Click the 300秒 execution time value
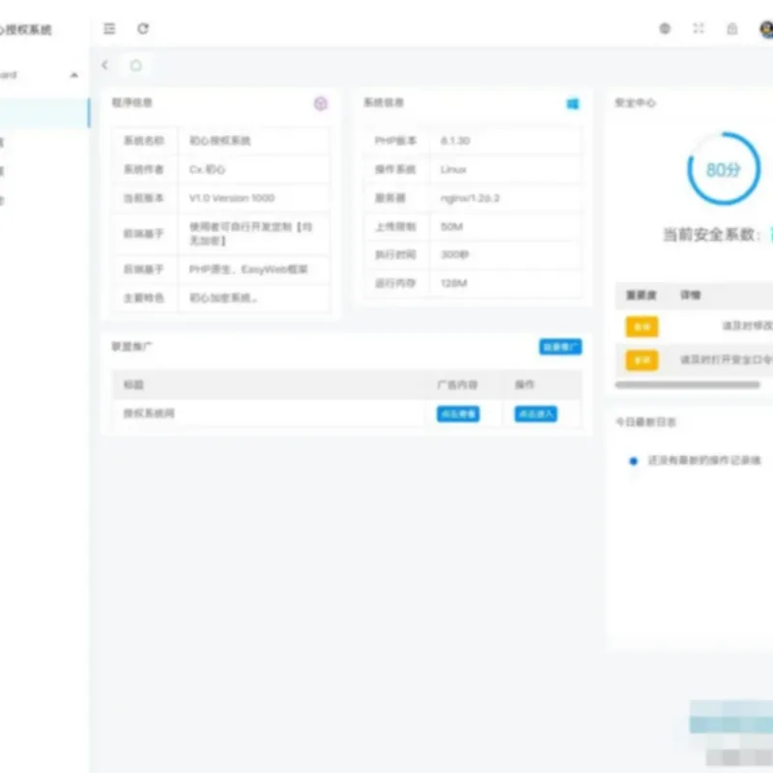The image size is (773, 773). pyautogui.click(x=454, y=254)
